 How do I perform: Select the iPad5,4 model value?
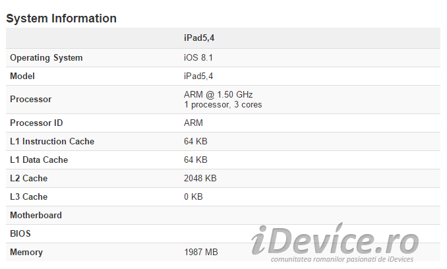click(x=198, y=76)
